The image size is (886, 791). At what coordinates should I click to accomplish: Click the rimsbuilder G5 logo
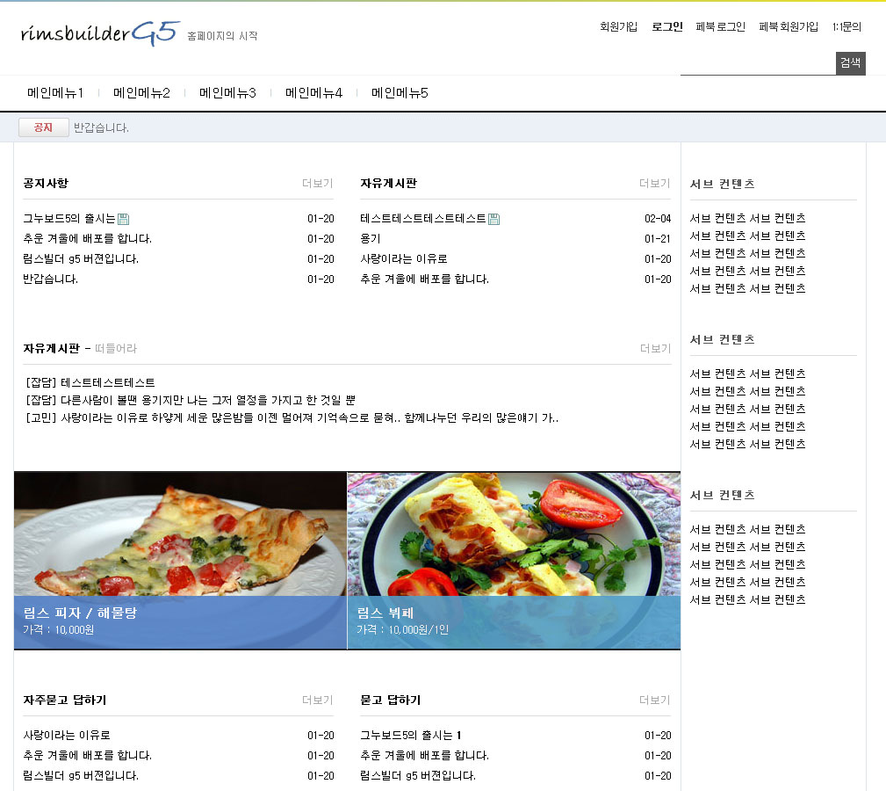(x=100, y=33)
